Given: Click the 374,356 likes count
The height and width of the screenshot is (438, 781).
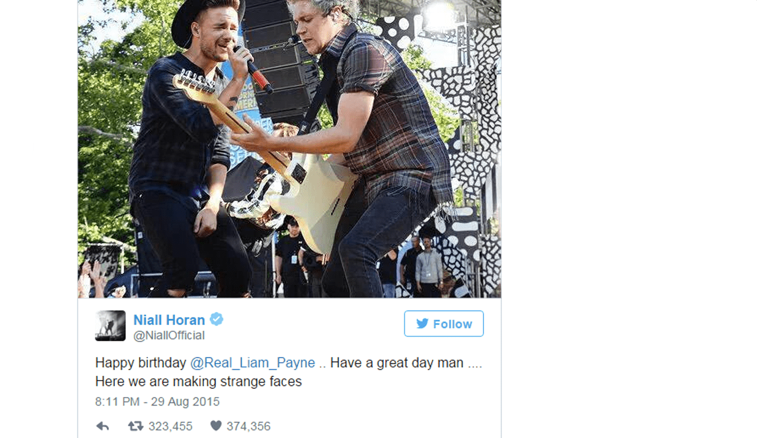Looking at the screenshot, I should point(248,426).
